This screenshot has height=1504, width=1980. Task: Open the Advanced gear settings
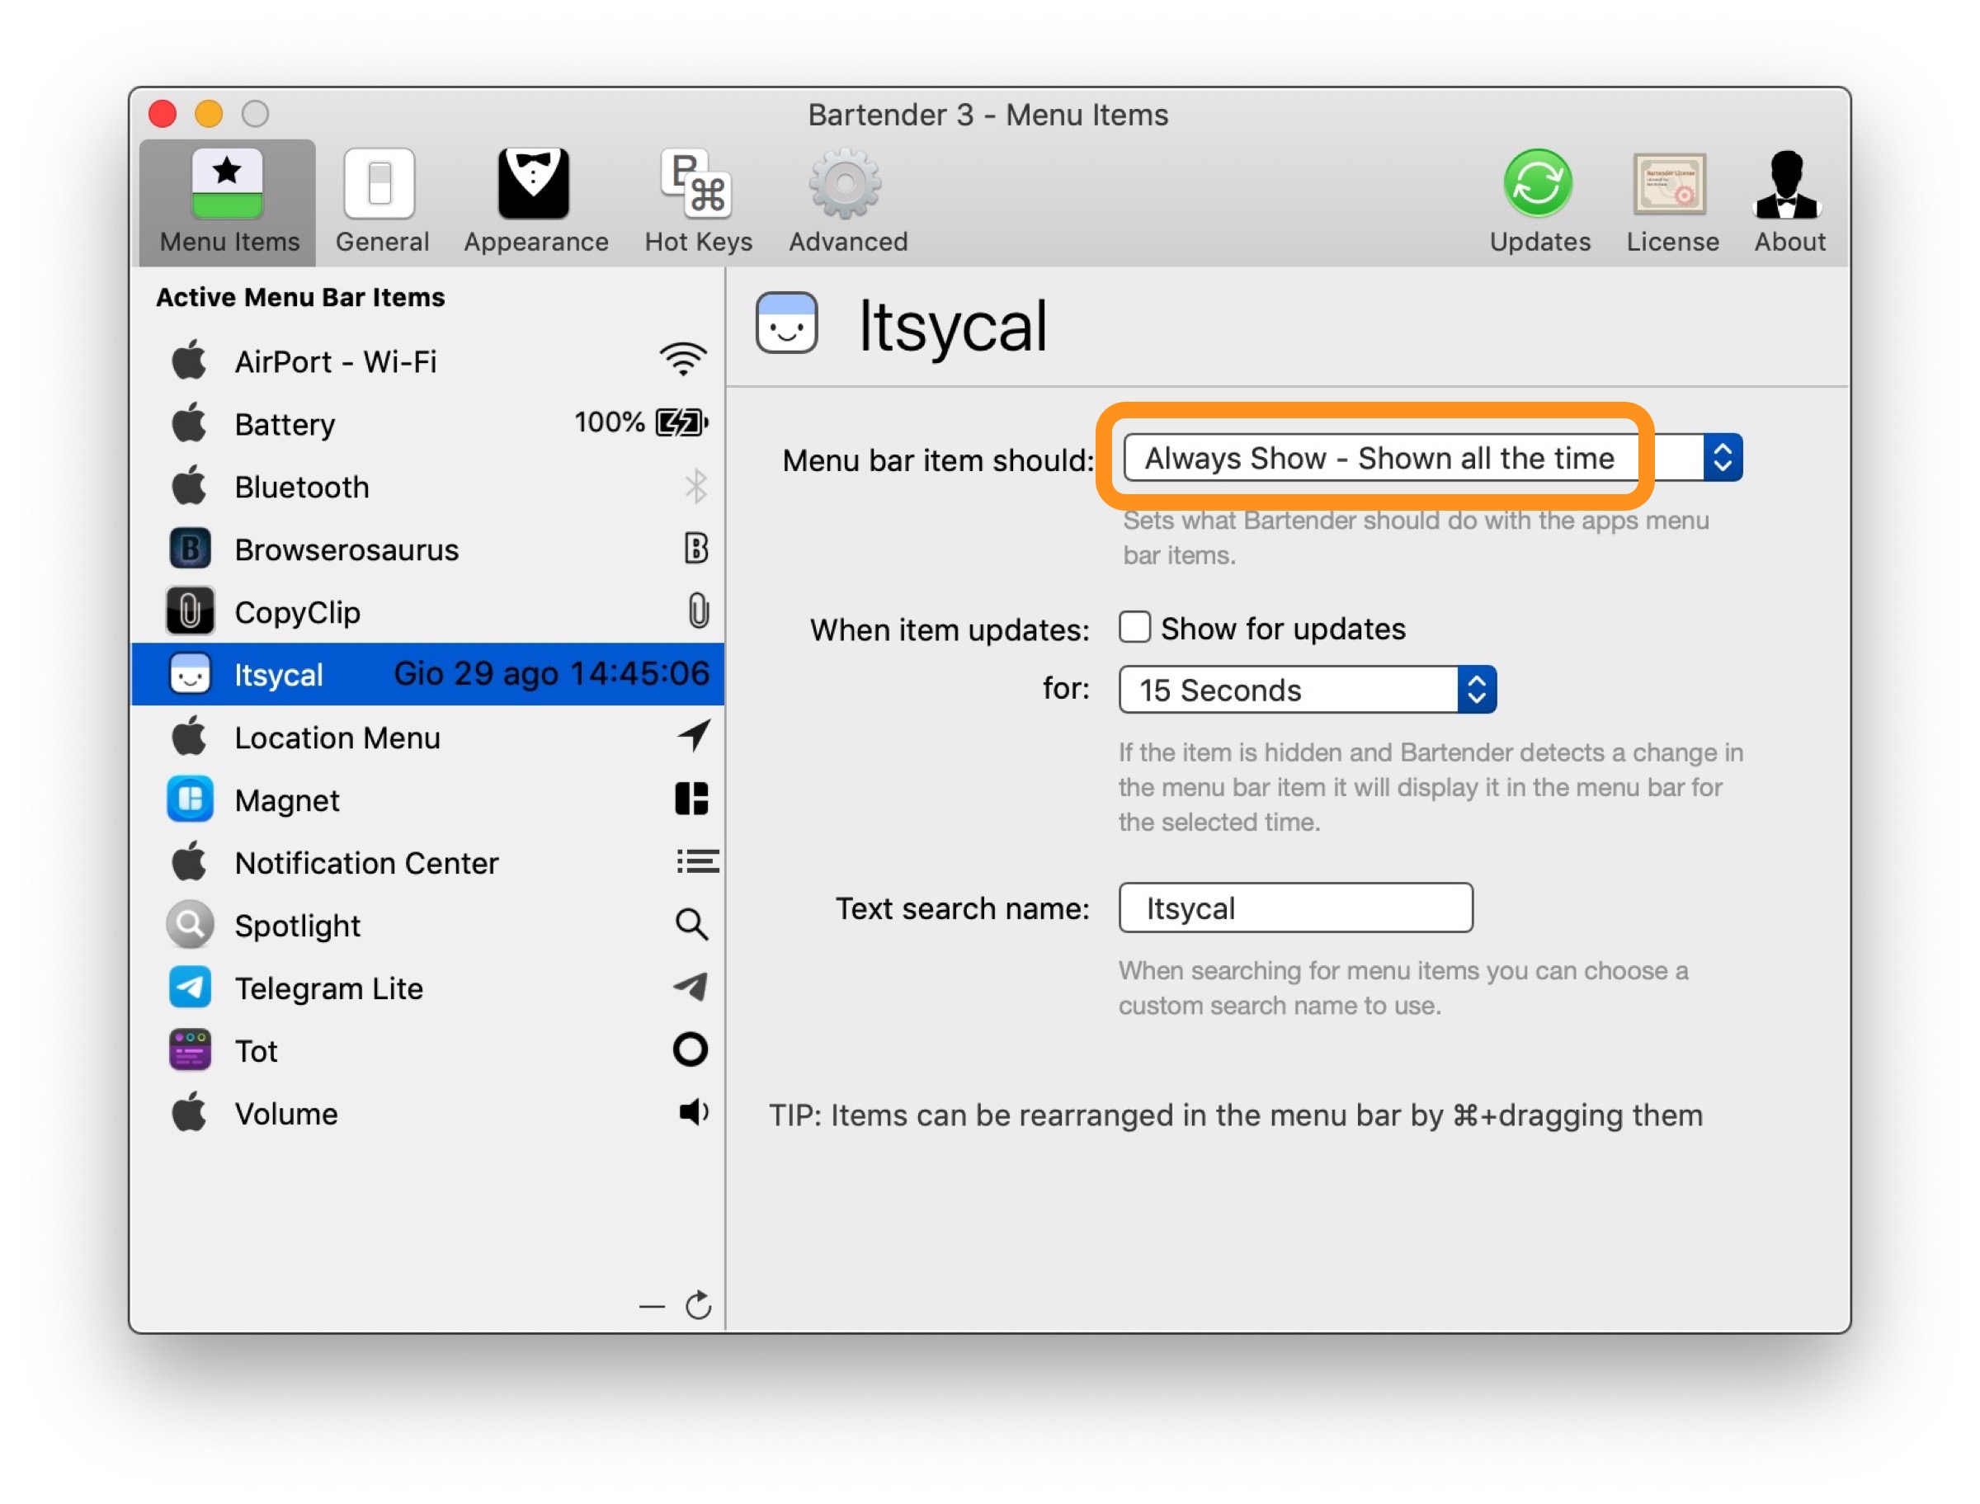pos(846,200)
